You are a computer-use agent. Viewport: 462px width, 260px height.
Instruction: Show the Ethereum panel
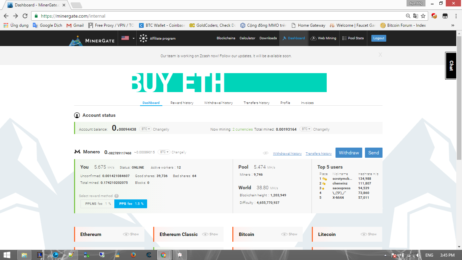pyautogui.click(x=131, y=234)
